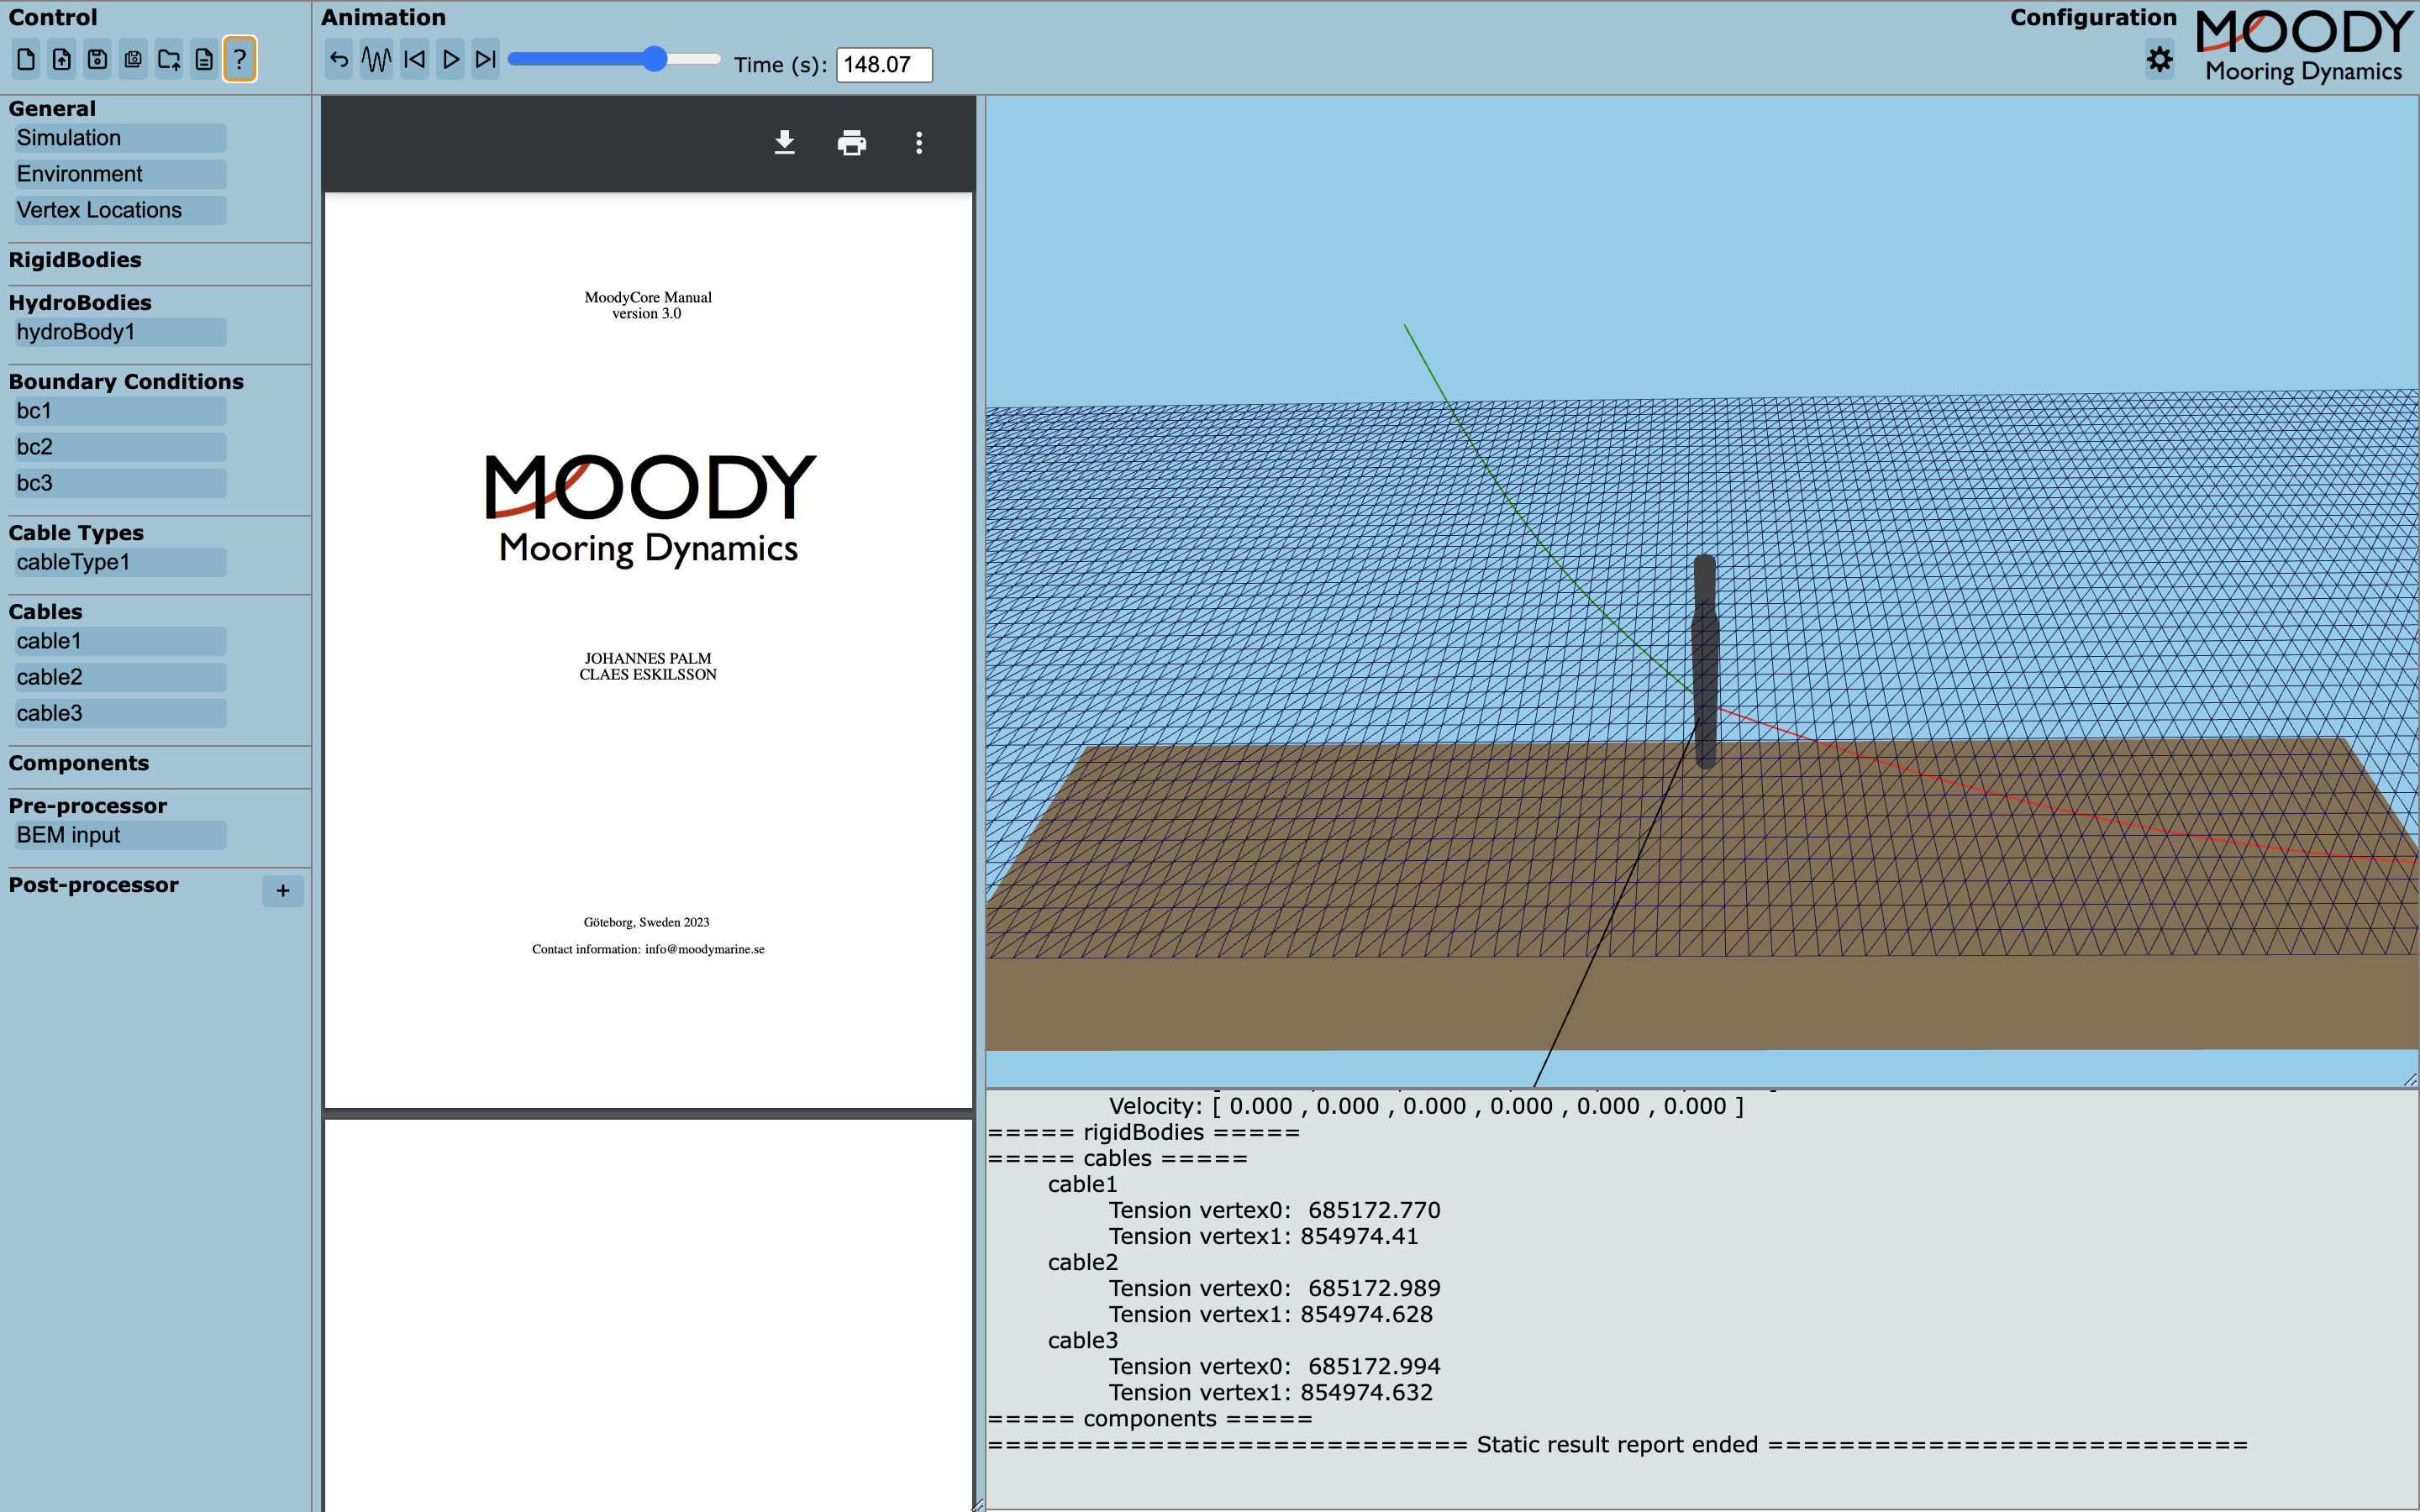Click the folder with upload arrow icon
This screenshot has height=1512, width=2420.
(x=169, y=60)
